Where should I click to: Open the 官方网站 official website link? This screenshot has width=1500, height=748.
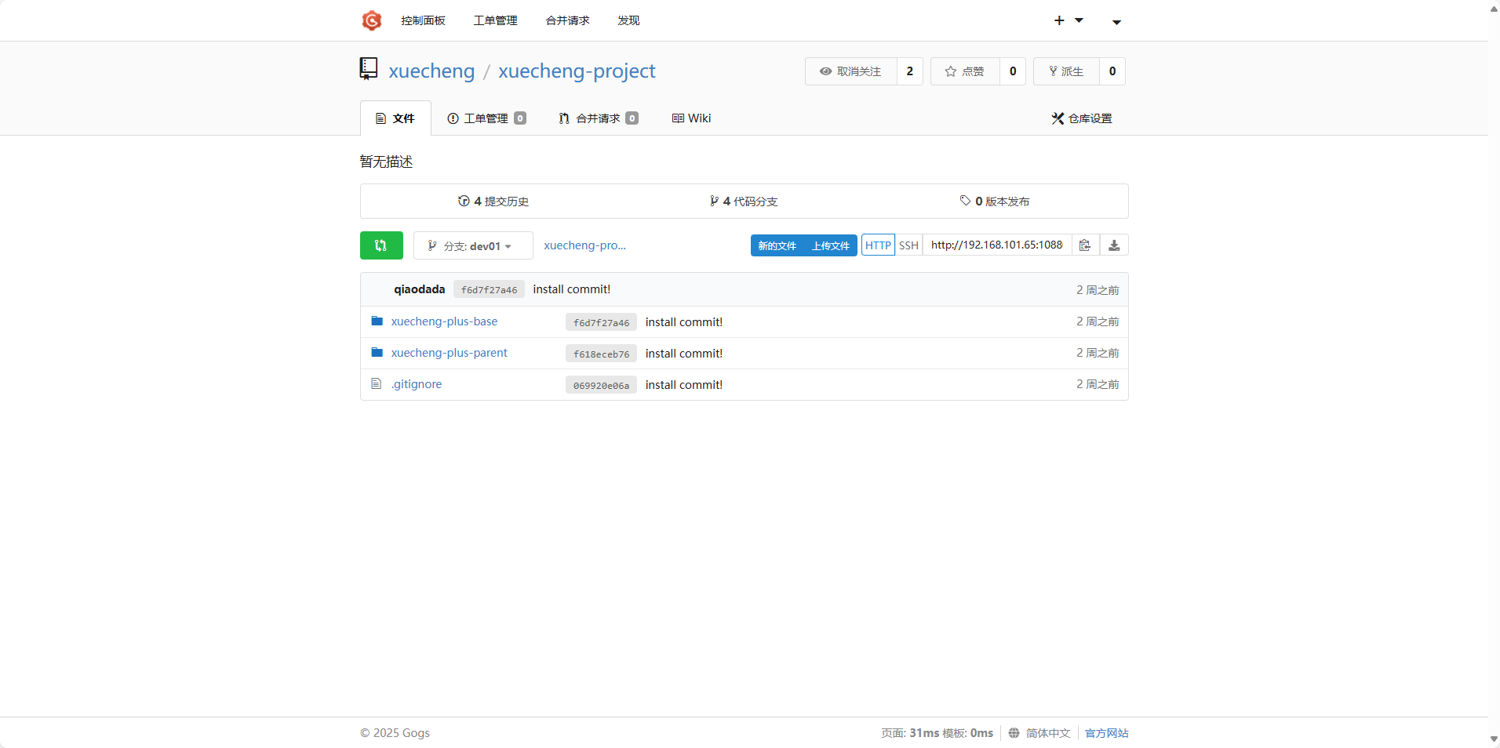click(x=1107, y=733)
